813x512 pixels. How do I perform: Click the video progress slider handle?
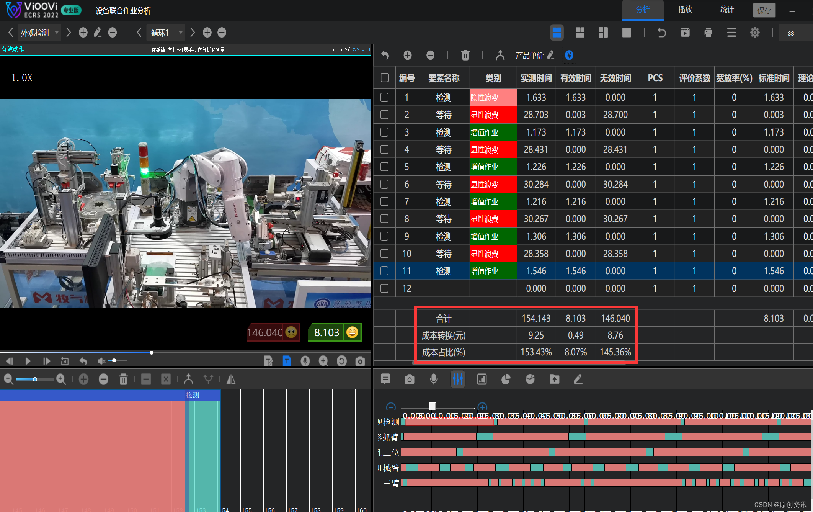[152, 352]
